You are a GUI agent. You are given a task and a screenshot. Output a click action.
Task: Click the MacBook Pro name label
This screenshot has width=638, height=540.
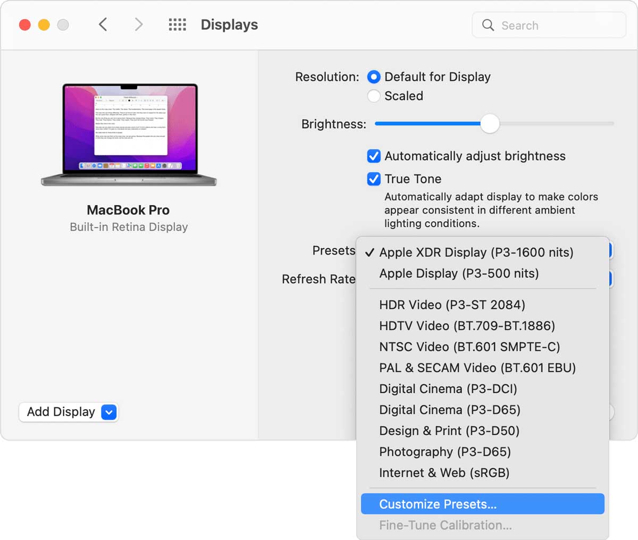coord(128,210)
